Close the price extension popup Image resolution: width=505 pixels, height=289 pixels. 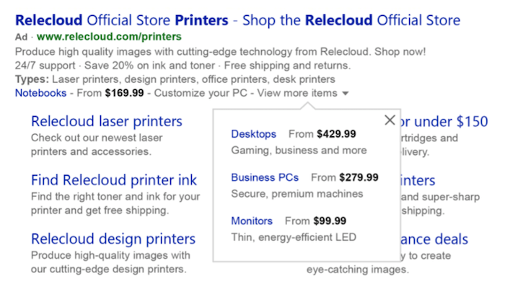[390, 120]
